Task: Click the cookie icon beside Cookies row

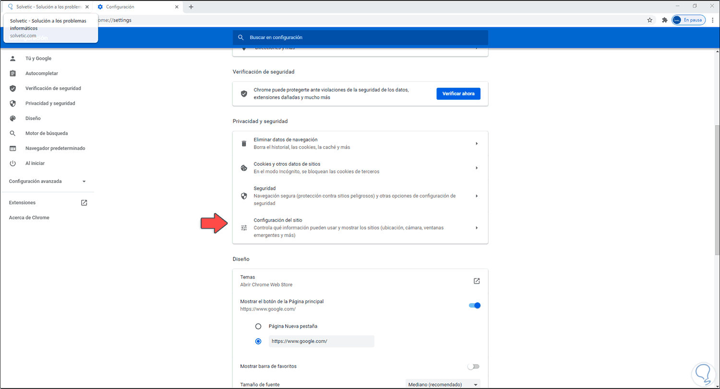Action: click(x=244, y=168)
